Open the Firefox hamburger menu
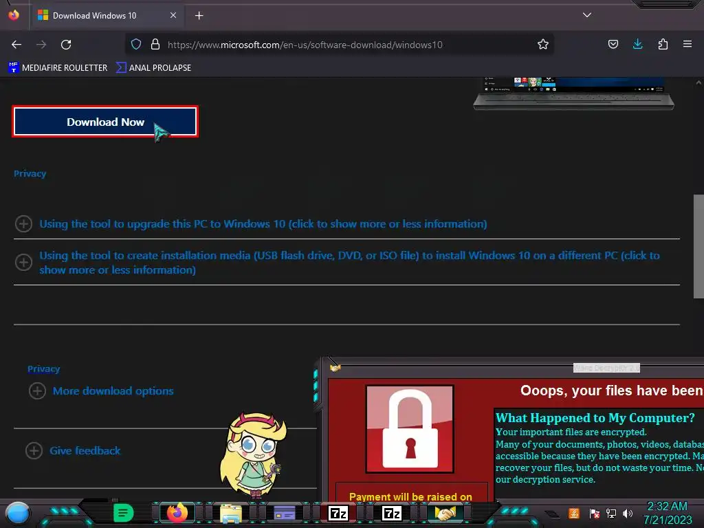 687,45
